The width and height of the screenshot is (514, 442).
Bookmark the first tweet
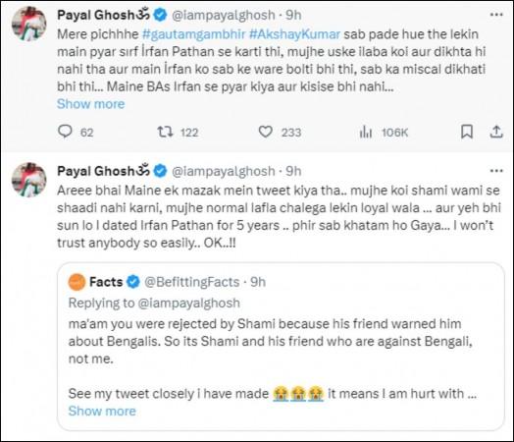point(467,132)
